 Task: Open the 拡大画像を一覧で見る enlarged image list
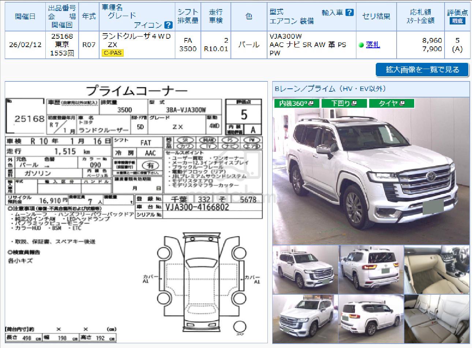point(422,69)
